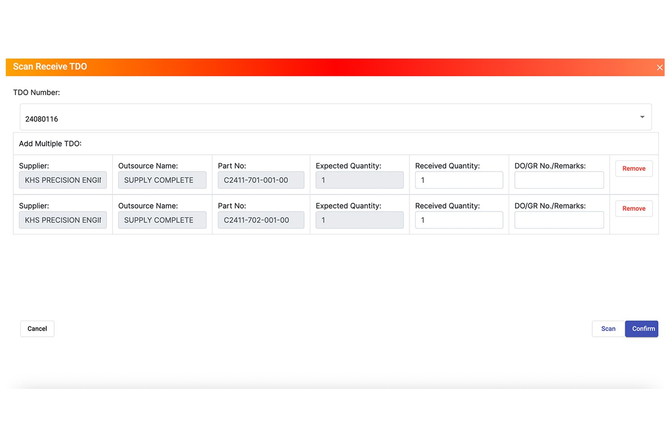Select the Part No field C2411-701-001-00
The width and height of the screenshot is (670, 447).
pyautogui.click(x=261, y=180)
